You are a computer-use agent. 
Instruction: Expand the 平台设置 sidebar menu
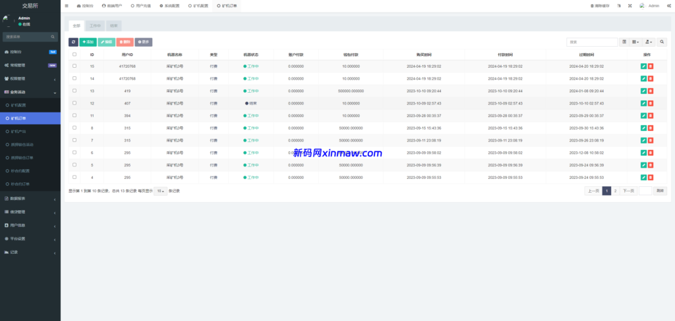tap(30, 239)
